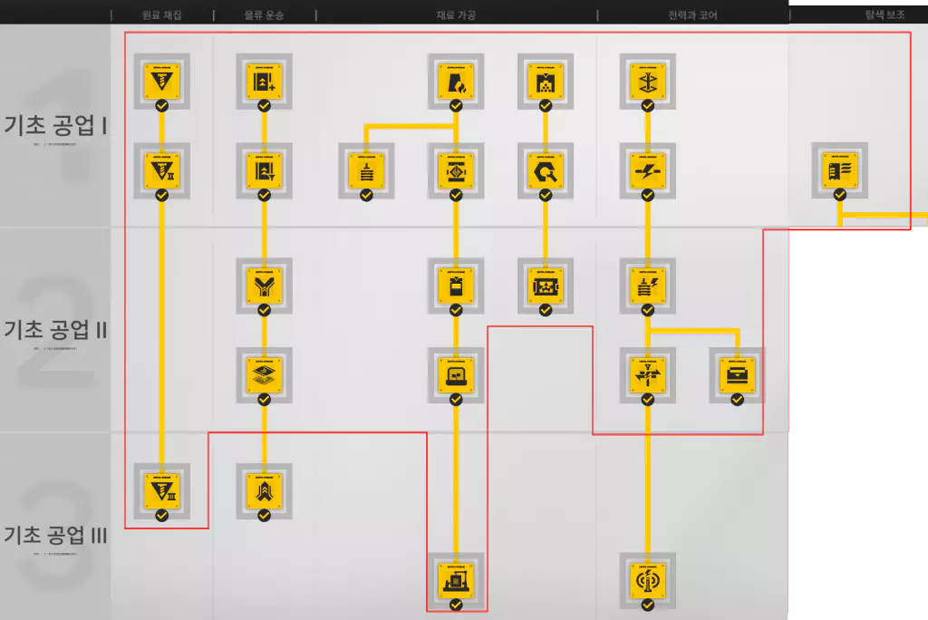Screen dimensions: 928x620
Task: Click the signal tower node
Action: [x=647, y=580]
